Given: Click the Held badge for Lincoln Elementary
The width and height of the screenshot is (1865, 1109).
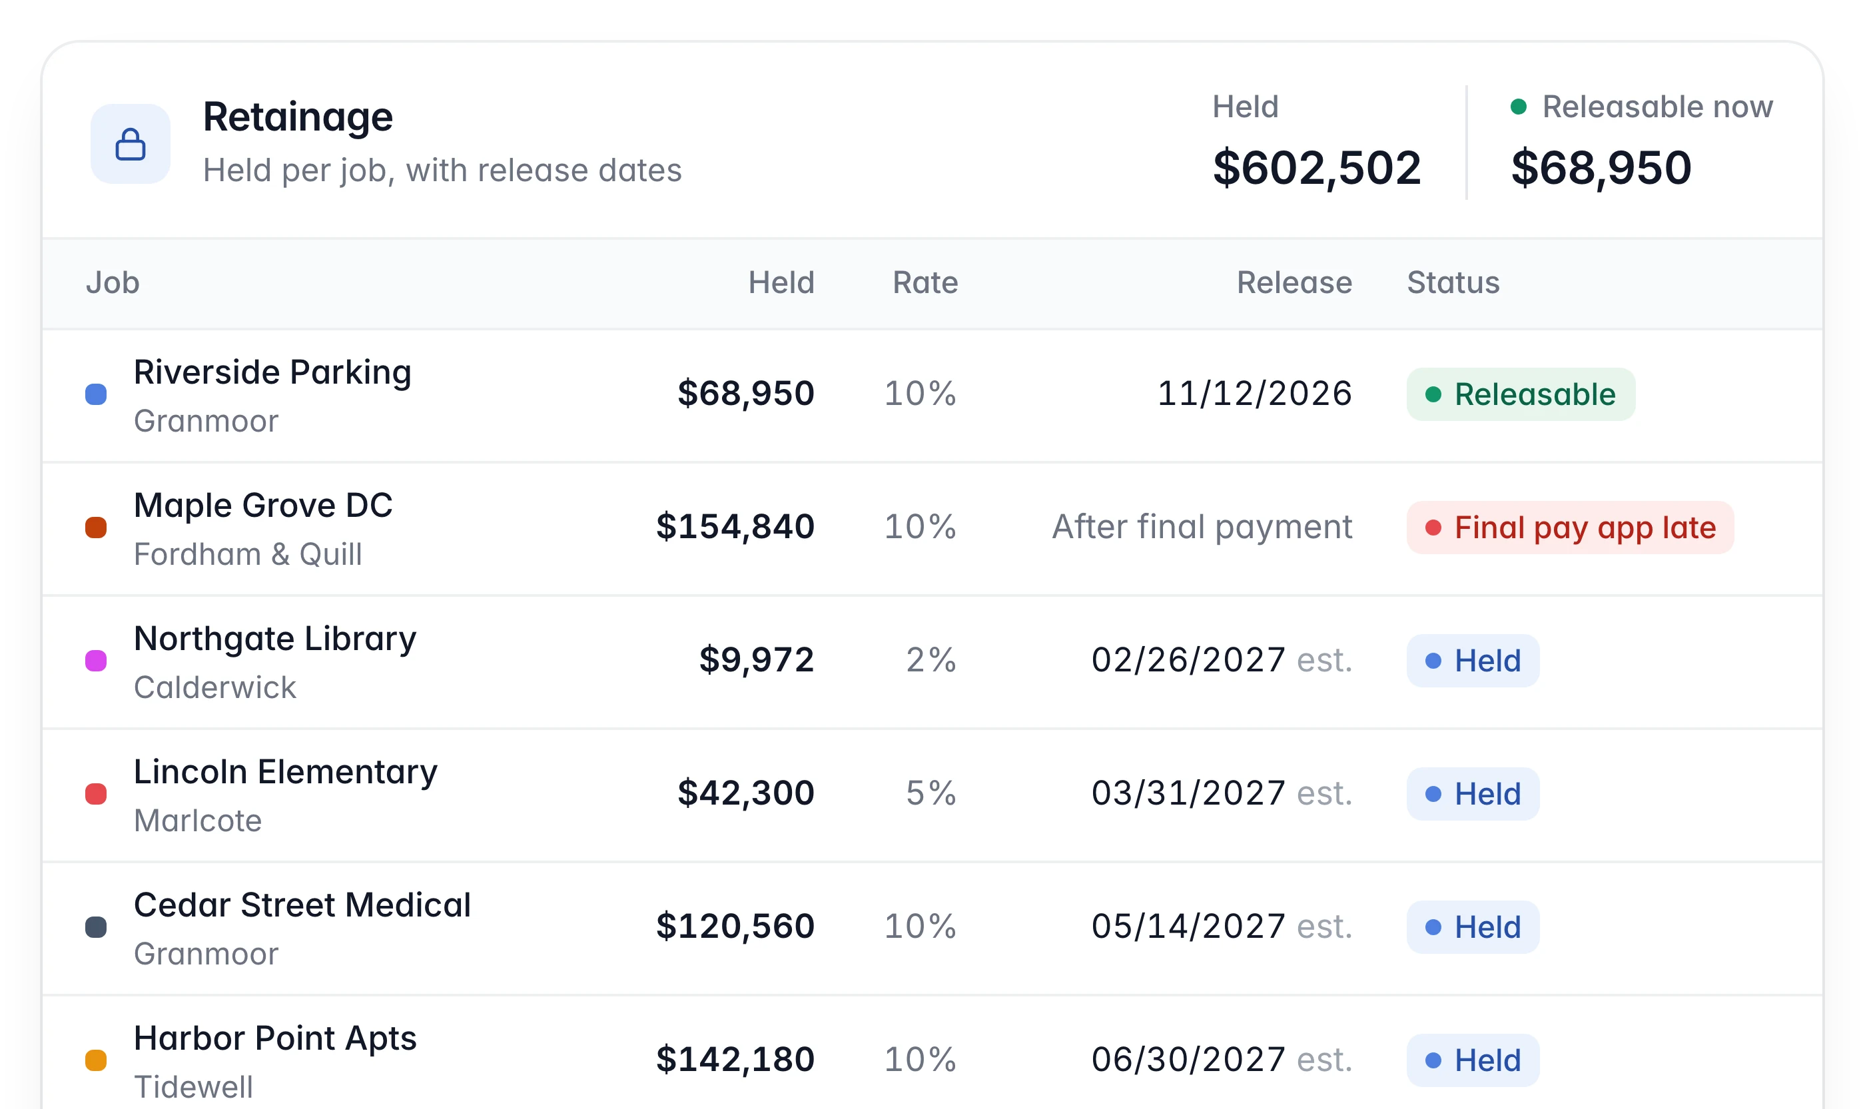Looking at the screenshot, I should tap(1473, 794).
